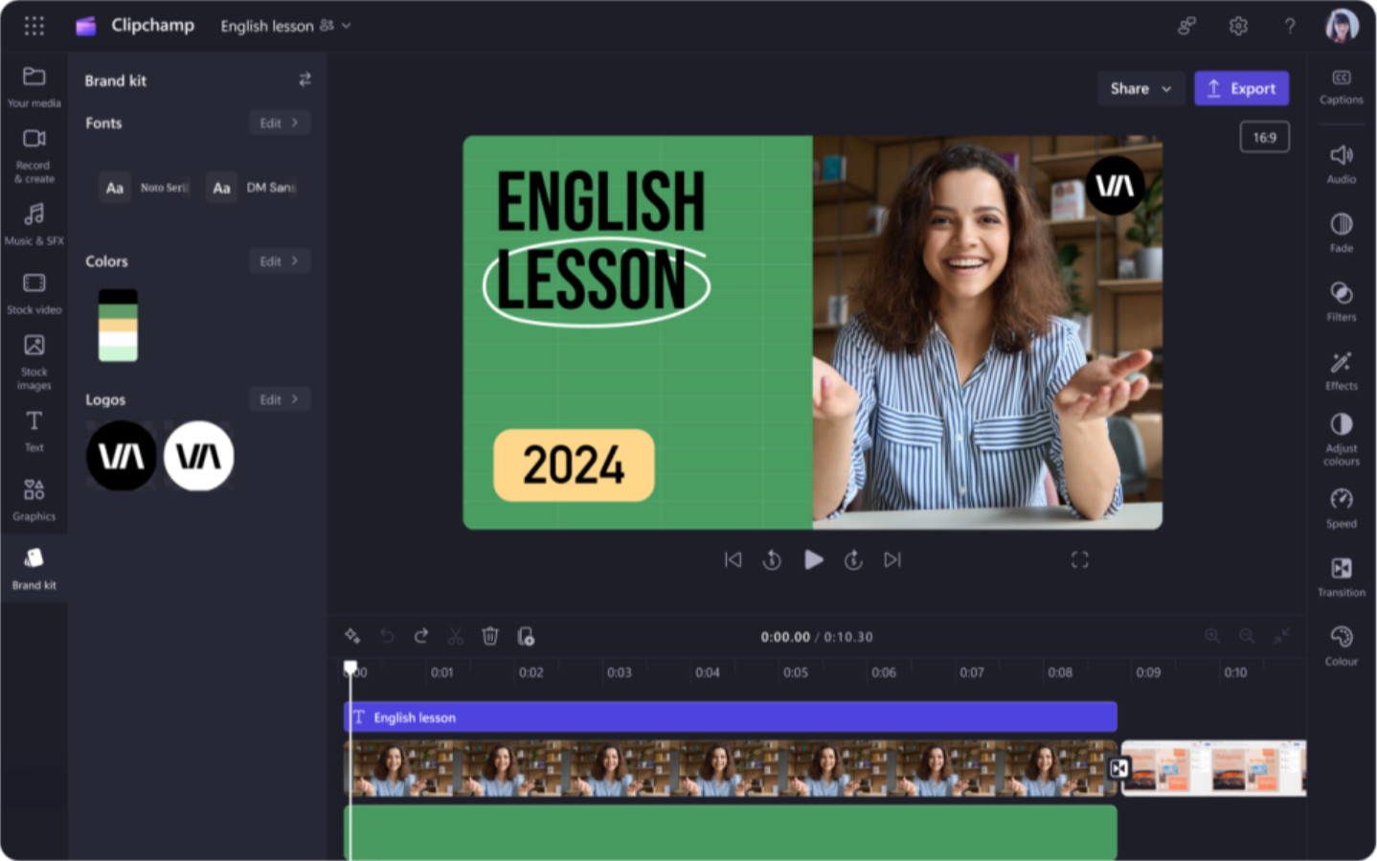The width and height of the screenshot is (1377, 861).
Task: Open the 16:9 aspect ratio selector
Action: coord(1264,137)
